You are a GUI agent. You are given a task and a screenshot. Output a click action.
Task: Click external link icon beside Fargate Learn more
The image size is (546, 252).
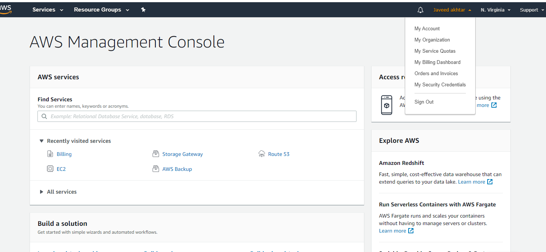[411, 231]
